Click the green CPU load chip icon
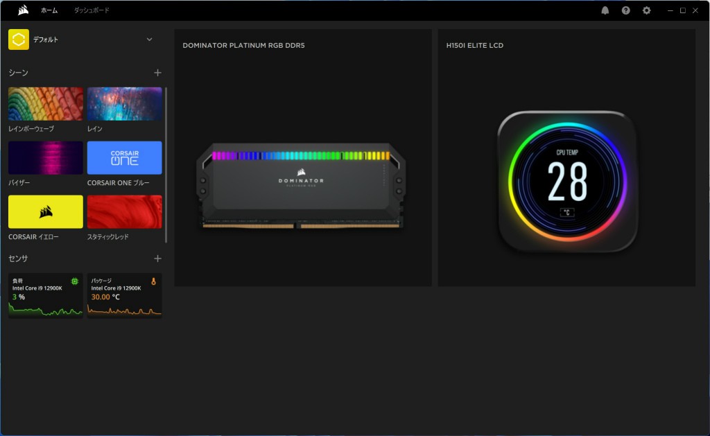This screenshot has width=710, height=436. click(x=75, y=281)
